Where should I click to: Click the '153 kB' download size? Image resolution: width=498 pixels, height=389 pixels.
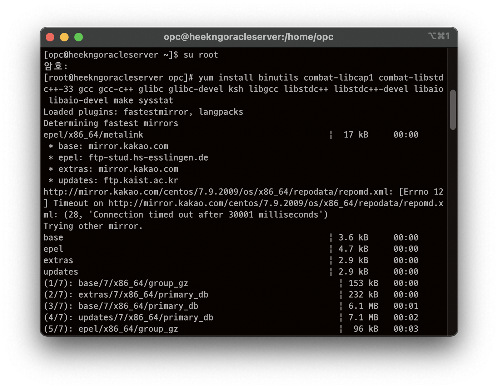(x=363, y=283)
